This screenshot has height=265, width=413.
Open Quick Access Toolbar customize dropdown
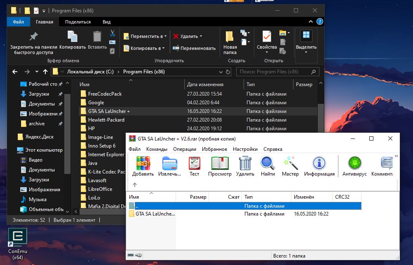pos(44,11)
